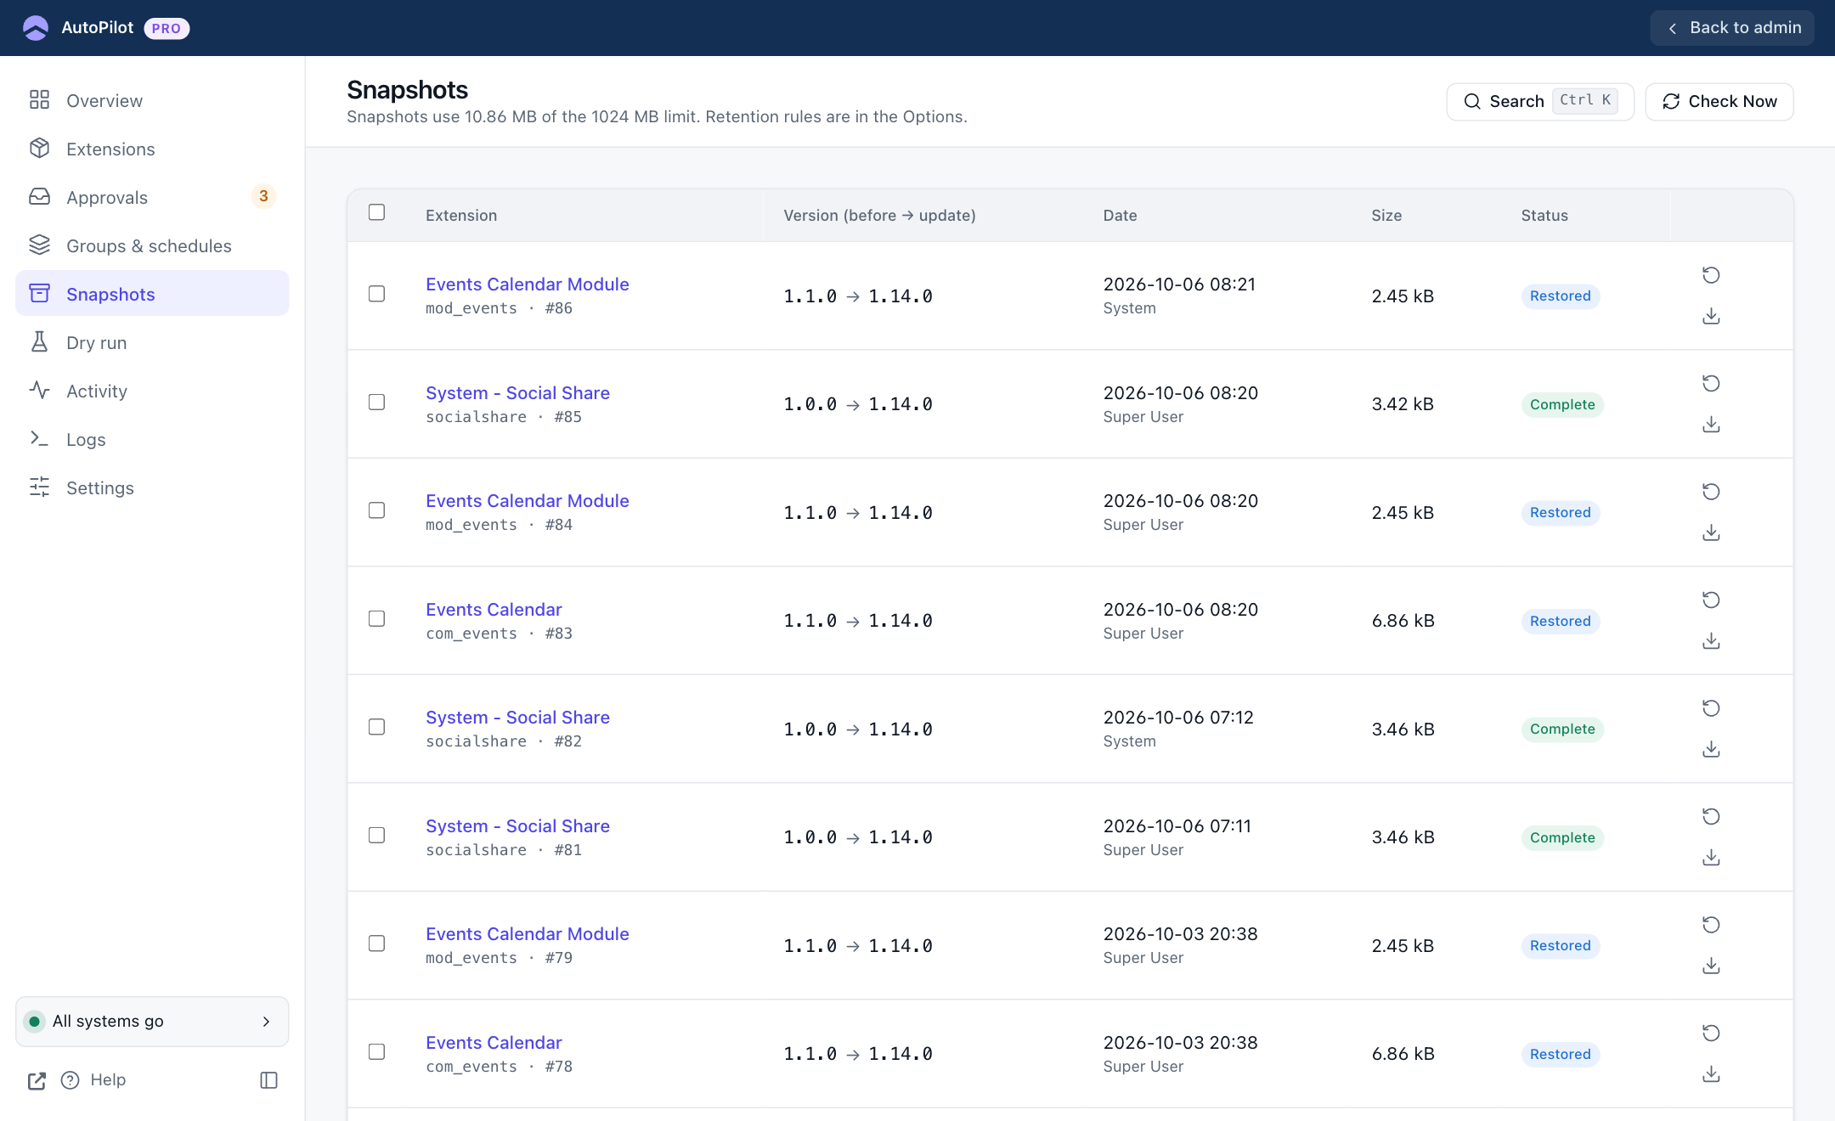Open the Overview page

pyautogui.click(x=152, y=100)
